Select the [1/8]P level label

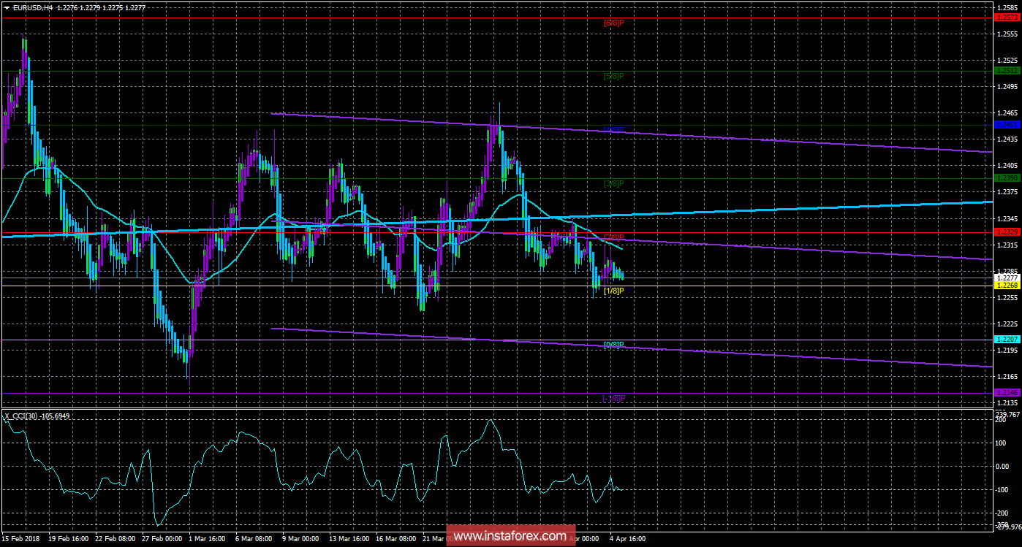tap(613, 291)
